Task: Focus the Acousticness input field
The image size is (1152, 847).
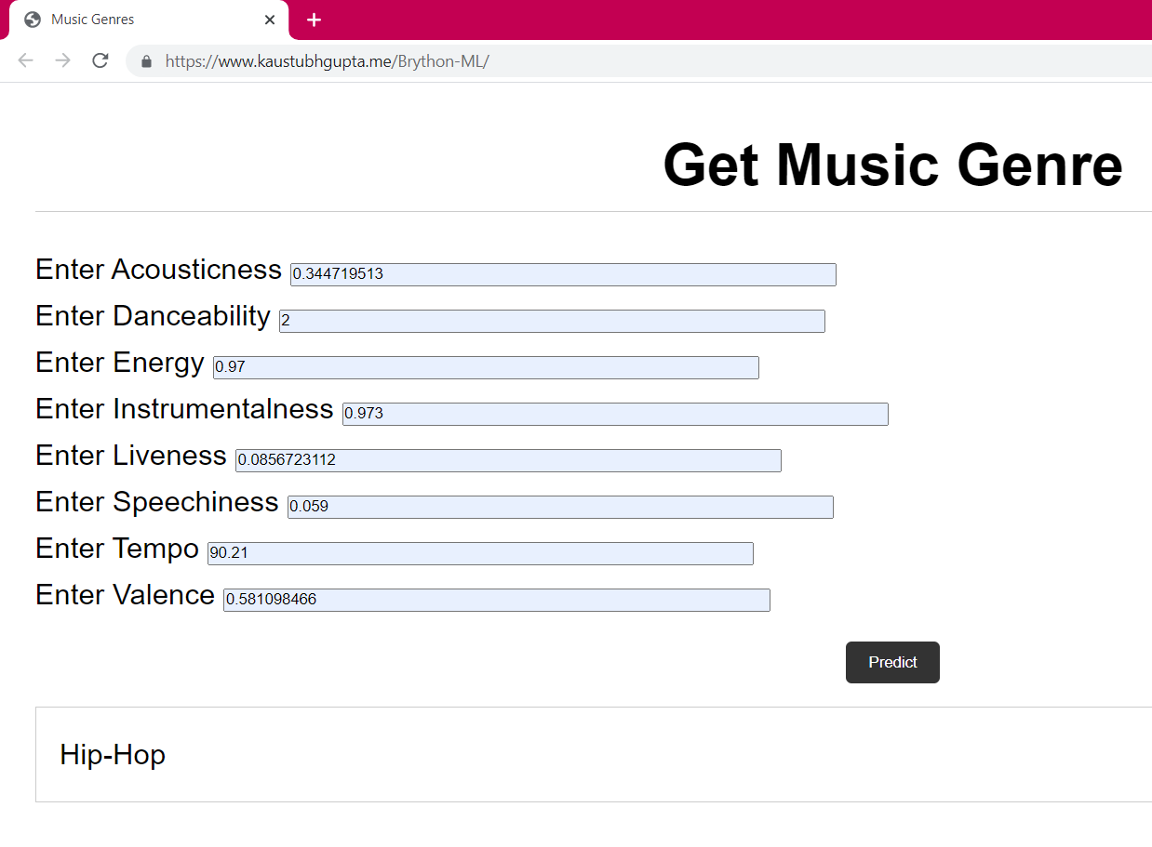Action: pos(563,274)
